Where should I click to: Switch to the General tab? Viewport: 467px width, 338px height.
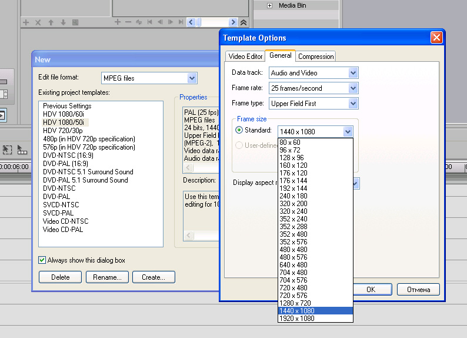281,55
